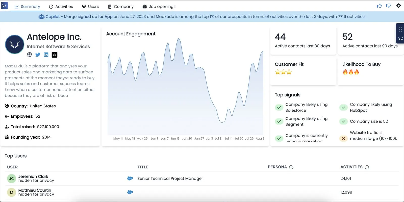Viewport: 404px width, 202px height.
Task: Click the MadKudu logo in the top bar
Action: (x=4, y=6)
